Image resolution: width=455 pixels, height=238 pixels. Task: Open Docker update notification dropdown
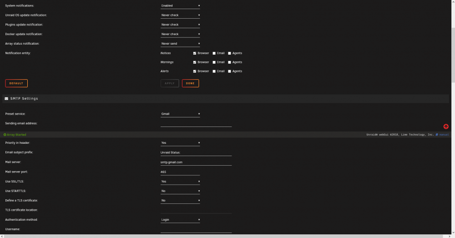click(180, 34)
